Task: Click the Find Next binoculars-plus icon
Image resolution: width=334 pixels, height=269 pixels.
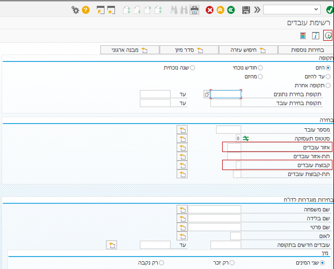Action: coord(174,10)
